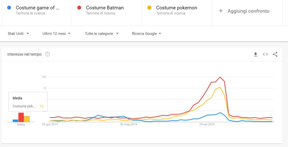The width and height of the screenshot is (288, 147).
Task: Open the help icon beside Interesse nel tempo
Action: click(x=48, y=54)
